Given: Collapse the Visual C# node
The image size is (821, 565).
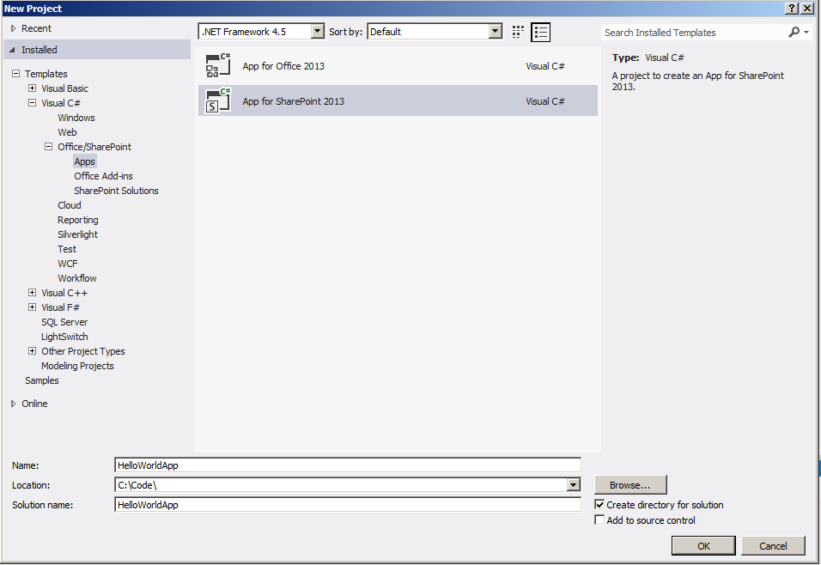Looking at the screenshot, I should 32,103.
